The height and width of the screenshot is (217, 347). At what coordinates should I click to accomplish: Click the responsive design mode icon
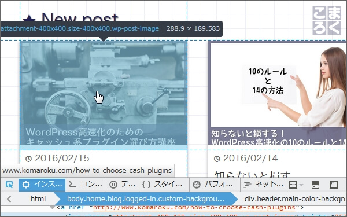click(x=333, y=185)
